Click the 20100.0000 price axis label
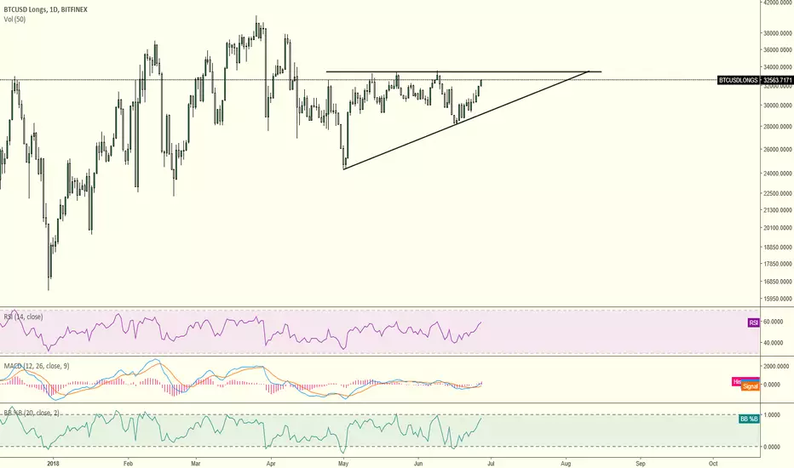 click(778, 228)
